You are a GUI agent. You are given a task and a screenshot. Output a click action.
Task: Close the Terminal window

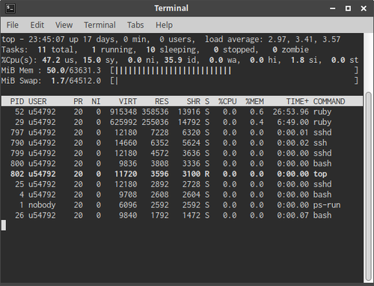tap(364, 8)
